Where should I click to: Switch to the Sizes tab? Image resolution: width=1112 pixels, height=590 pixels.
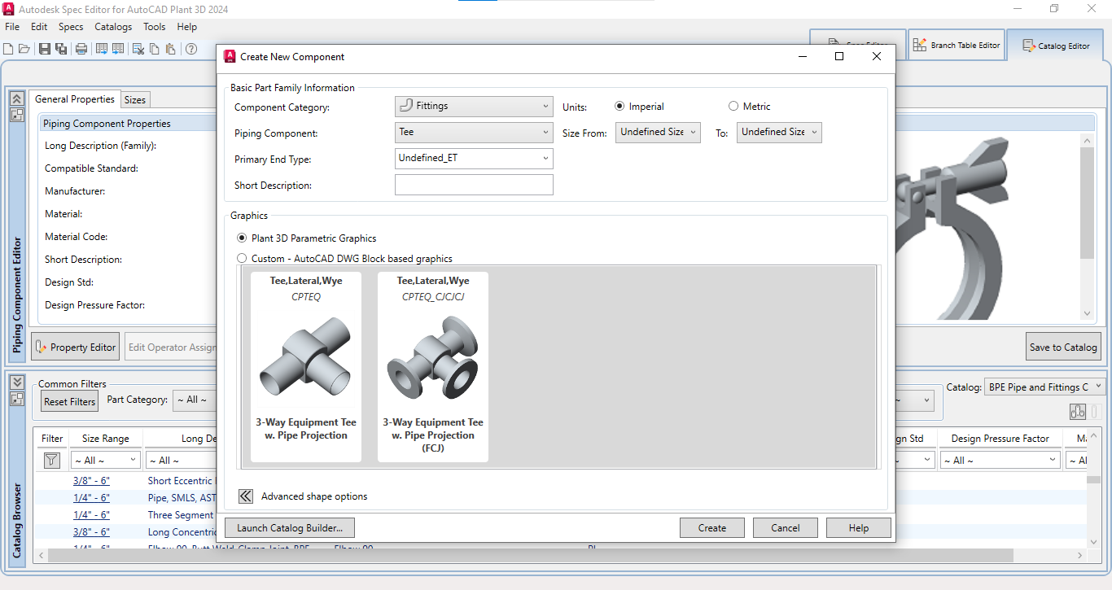coord(135,100)
